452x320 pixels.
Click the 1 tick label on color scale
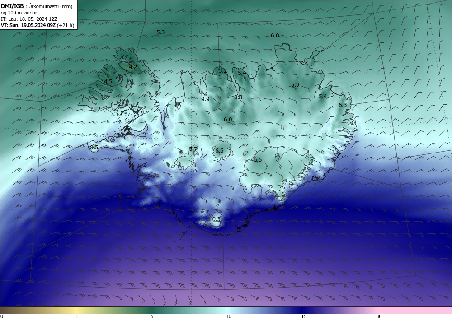pyautogui.click(x=77, y=316)
